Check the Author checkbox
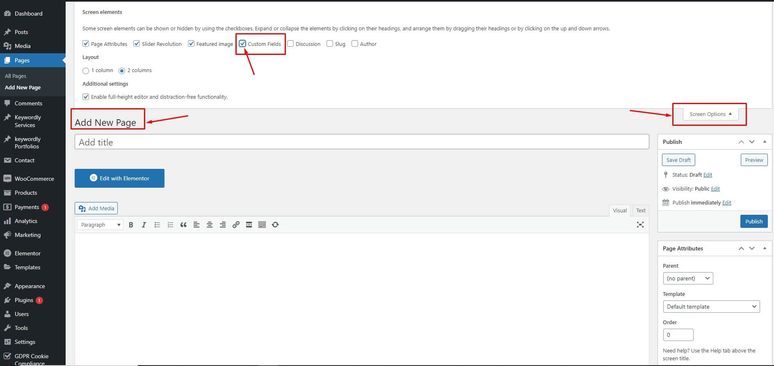This screenshot has height=366, width=774. [x=355, y=43]
